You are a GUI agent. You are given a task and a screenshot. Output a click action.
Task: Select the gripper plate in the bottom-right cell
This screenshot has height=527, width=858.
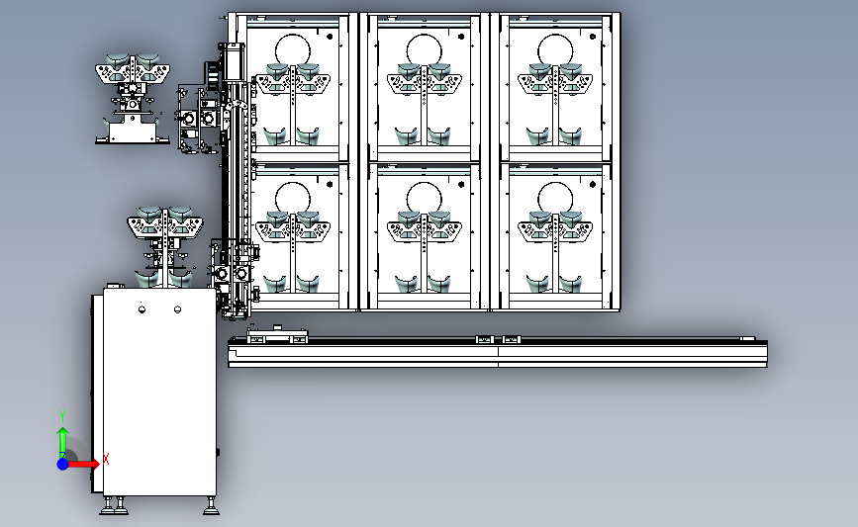click(555, 231)
